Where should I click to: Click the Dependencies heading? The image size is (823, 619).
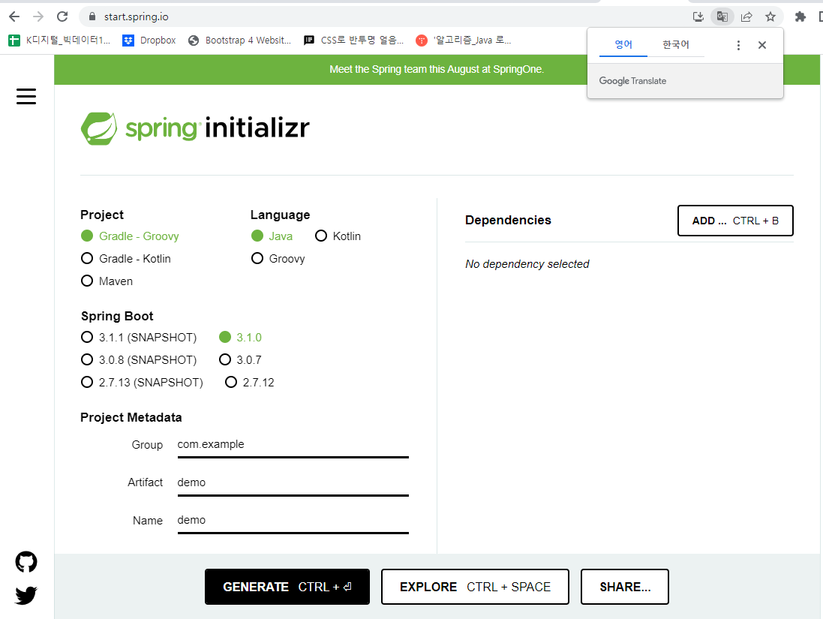click(508, 220)
